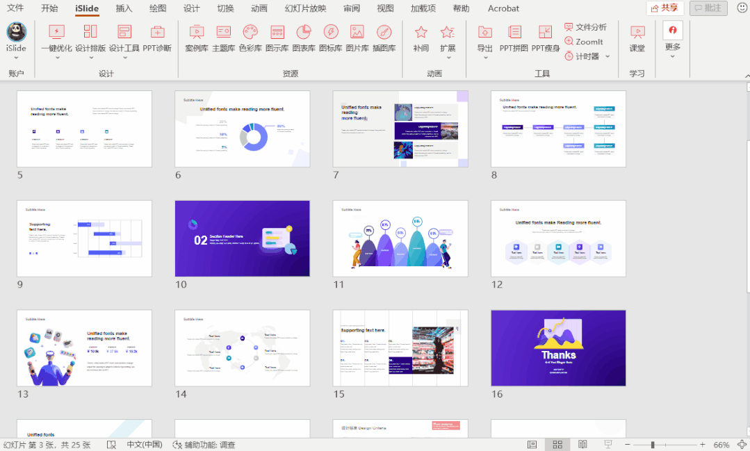Expand dropdown under iSlide account
750x451 pixels.
coord(16,58)
